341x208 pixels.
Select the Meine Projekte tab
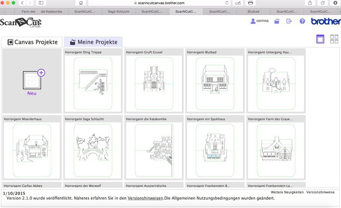coord(93,42)
